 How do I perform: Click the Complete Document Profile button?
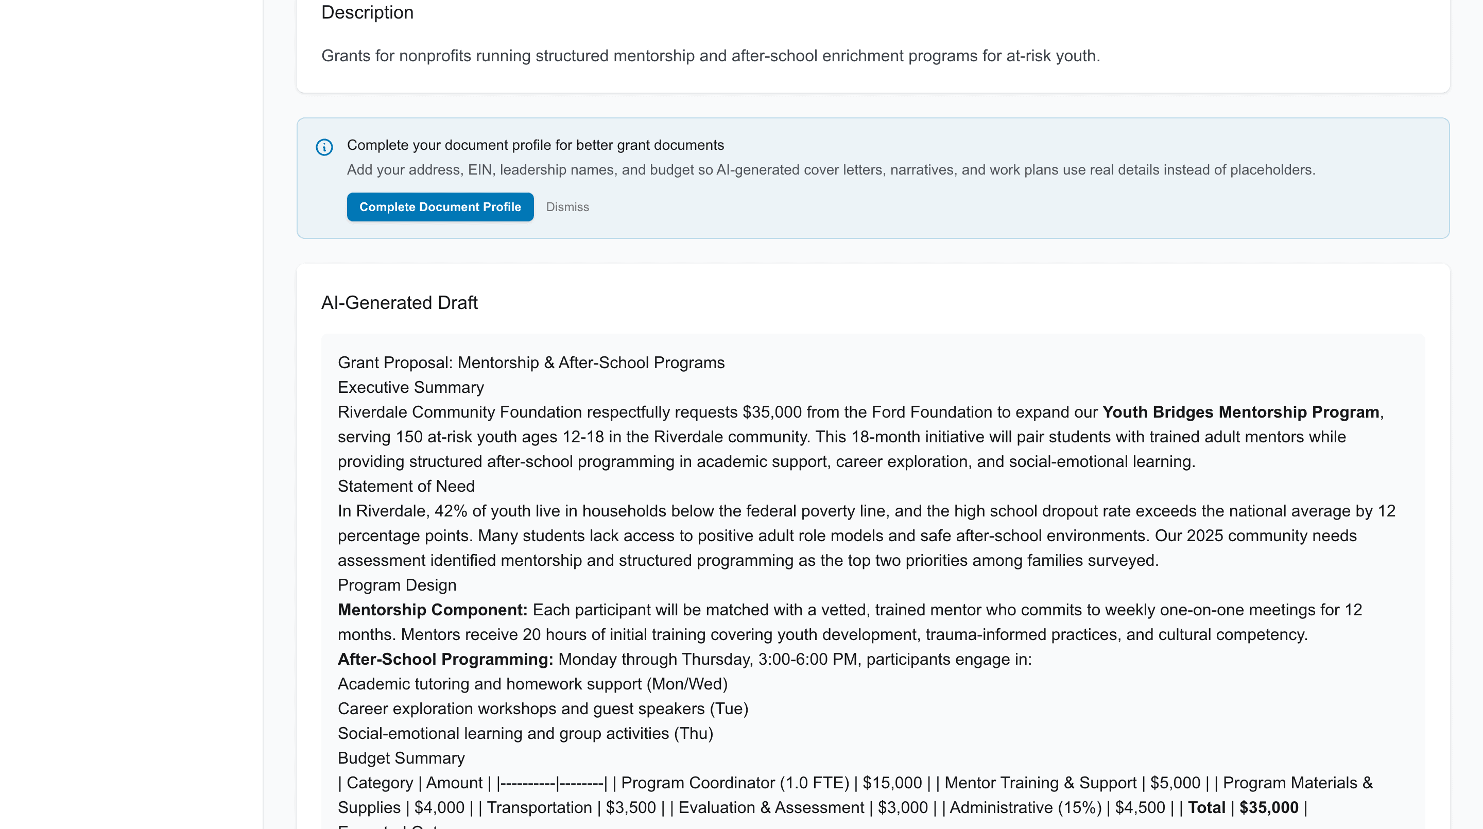coord(440,206)
